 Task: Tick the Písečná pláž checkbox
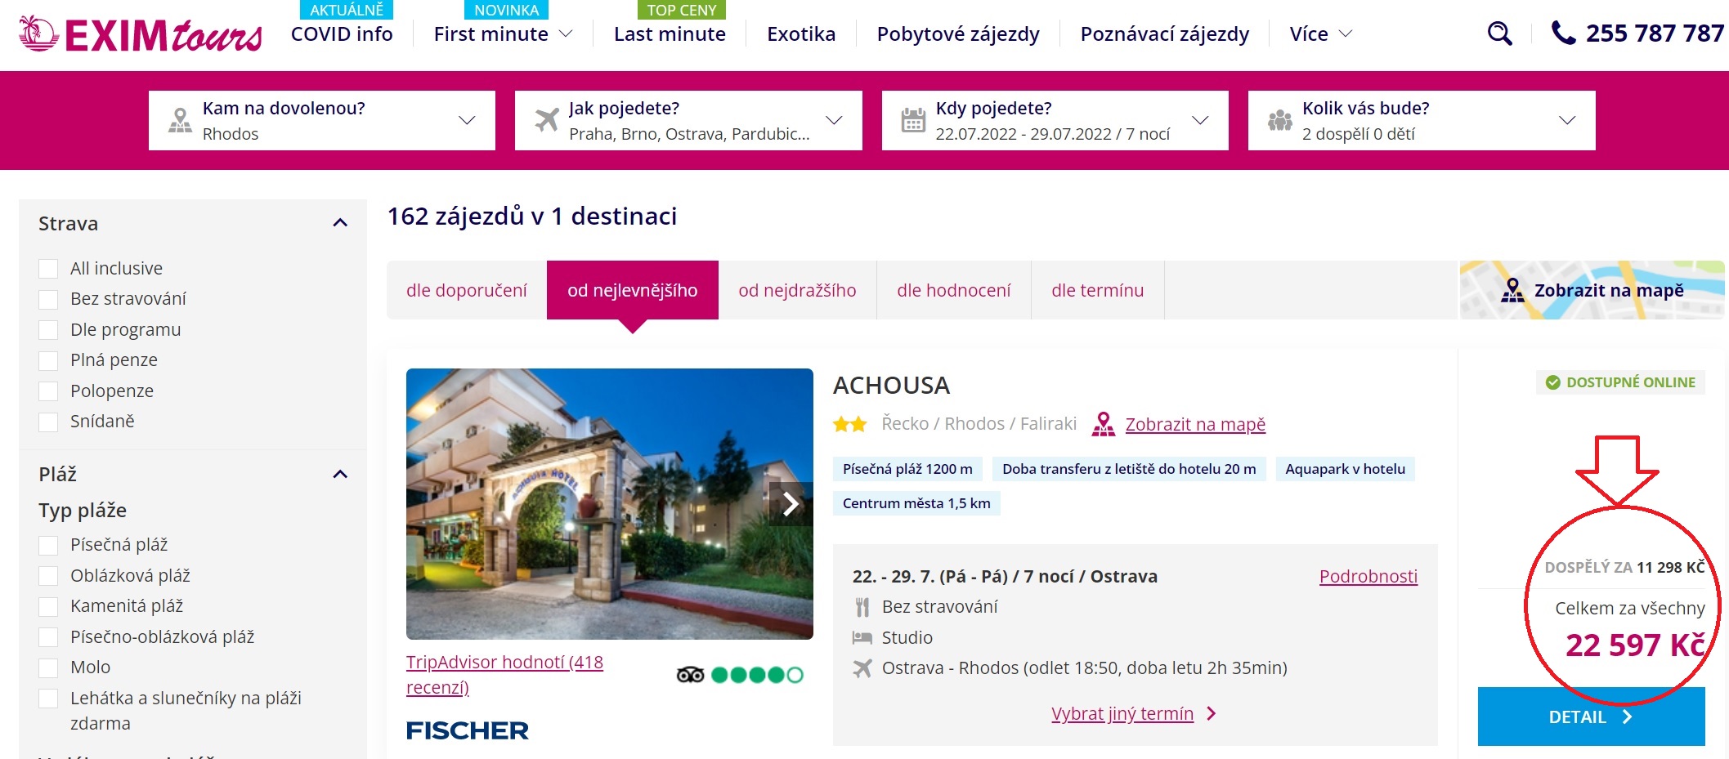(48, 545)
